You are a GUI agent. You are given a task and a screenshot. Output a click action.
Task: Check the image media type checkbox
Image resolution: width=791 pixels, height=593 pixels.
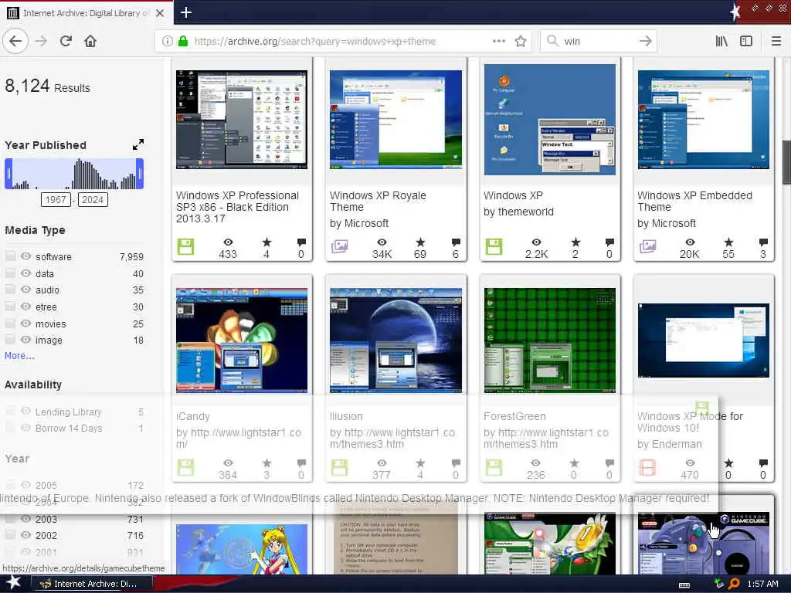pos(10,340)
